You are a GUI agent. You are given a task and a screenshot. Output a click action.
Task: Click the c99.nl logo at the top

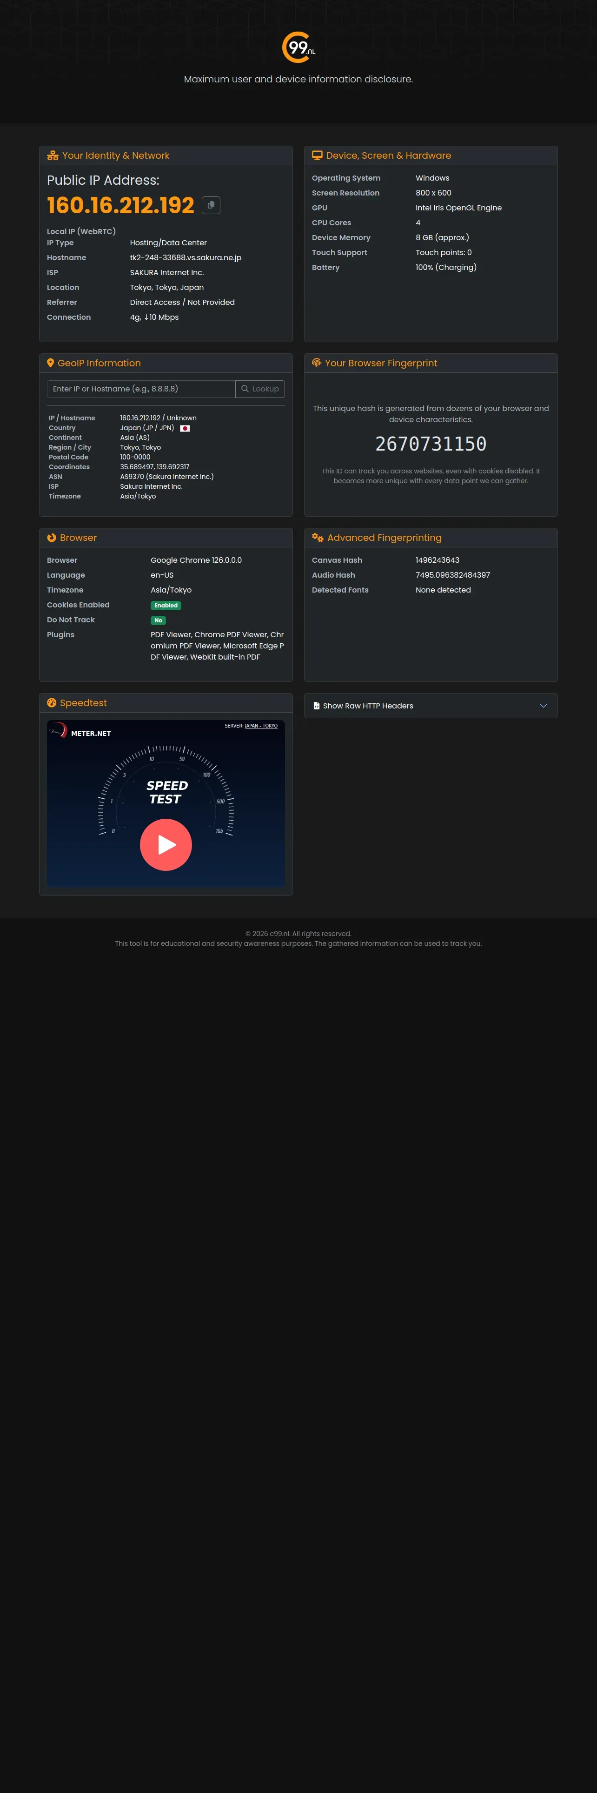pyautogui.click(x=299, y=47)
